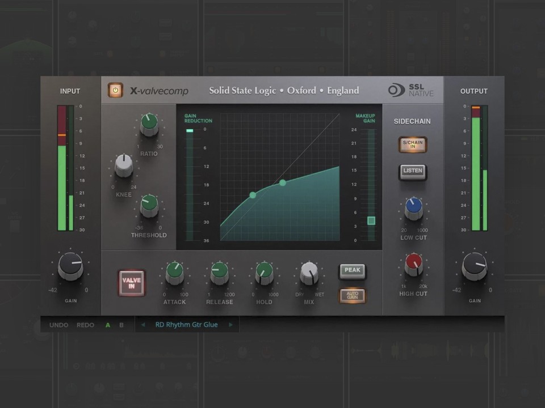Click the Hold knob

264,273
